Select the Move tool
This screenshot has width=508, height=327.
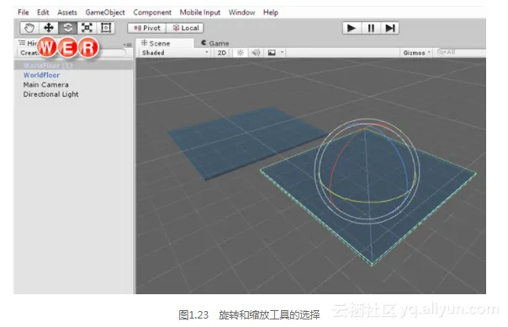pyautogui.click(x=49, y=28)
